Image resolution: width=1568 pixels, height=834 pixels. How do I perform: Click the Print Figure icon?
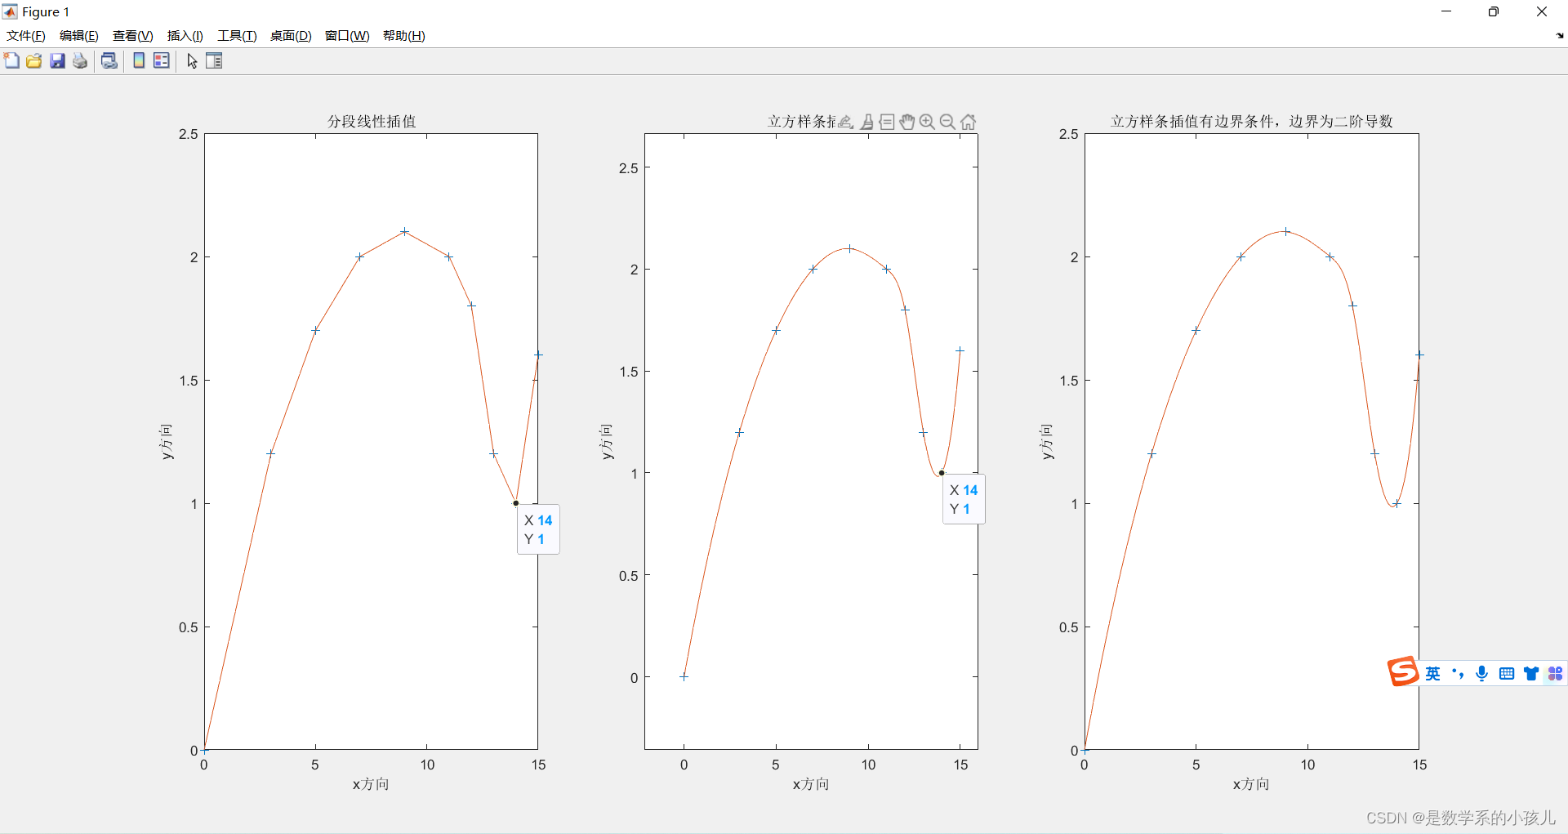80,60
